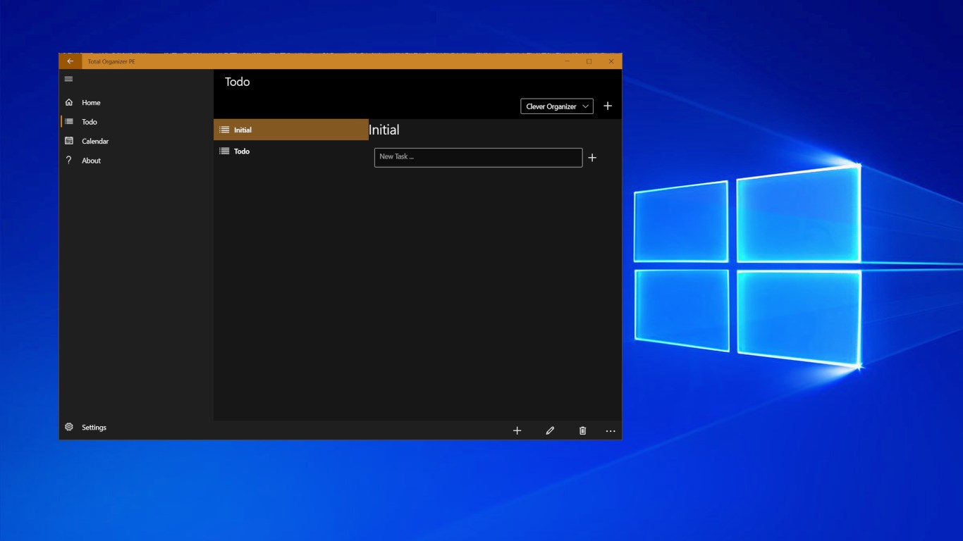
Task: Go back using the title bar arrow
Action: click(x=70, y=61)
